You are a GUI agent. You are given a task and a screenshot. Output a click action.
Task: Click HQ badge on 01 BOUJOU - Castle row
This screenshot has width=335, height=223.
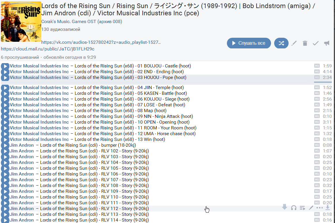tap(317, 66)
